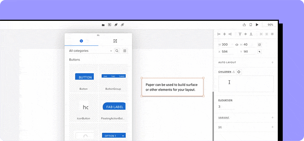Viewport: 304px width, 141px height.
Task: Select the ButtonGroup component thumbnail
Action: point(114,76)
